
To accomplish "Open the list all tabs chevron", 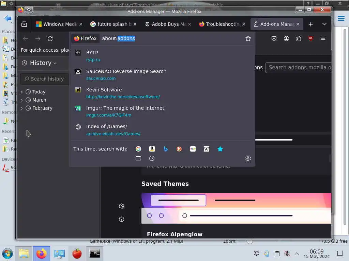I will coord(324,24).
